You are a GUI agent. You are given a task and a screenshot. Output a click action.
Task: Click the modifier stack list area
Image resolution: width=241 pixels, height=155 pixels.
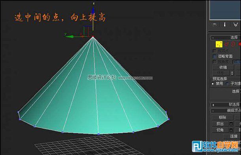[x=225, y=10]
